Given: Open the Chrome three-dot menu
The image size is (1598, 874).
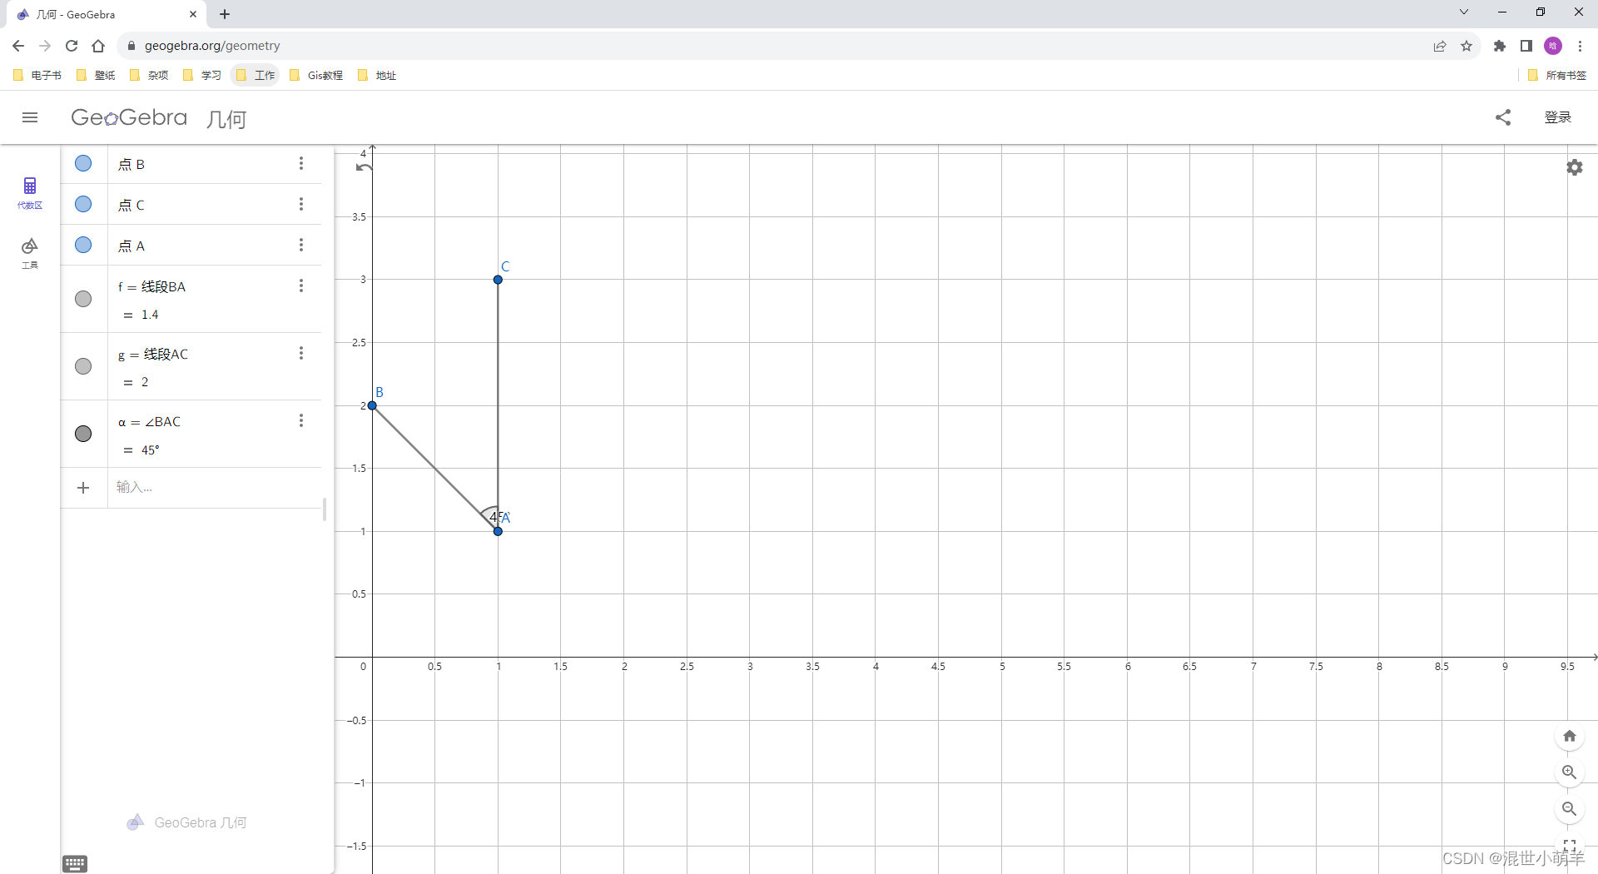Looking at the screenshot, I should point(1580,46).
